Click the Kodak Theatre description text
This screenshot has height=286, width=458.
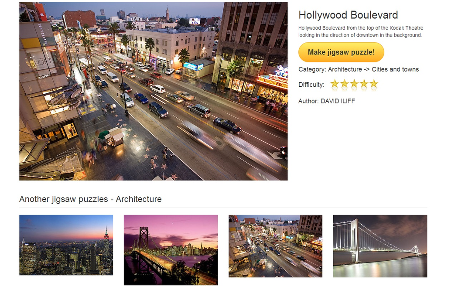tap(360, 31)
